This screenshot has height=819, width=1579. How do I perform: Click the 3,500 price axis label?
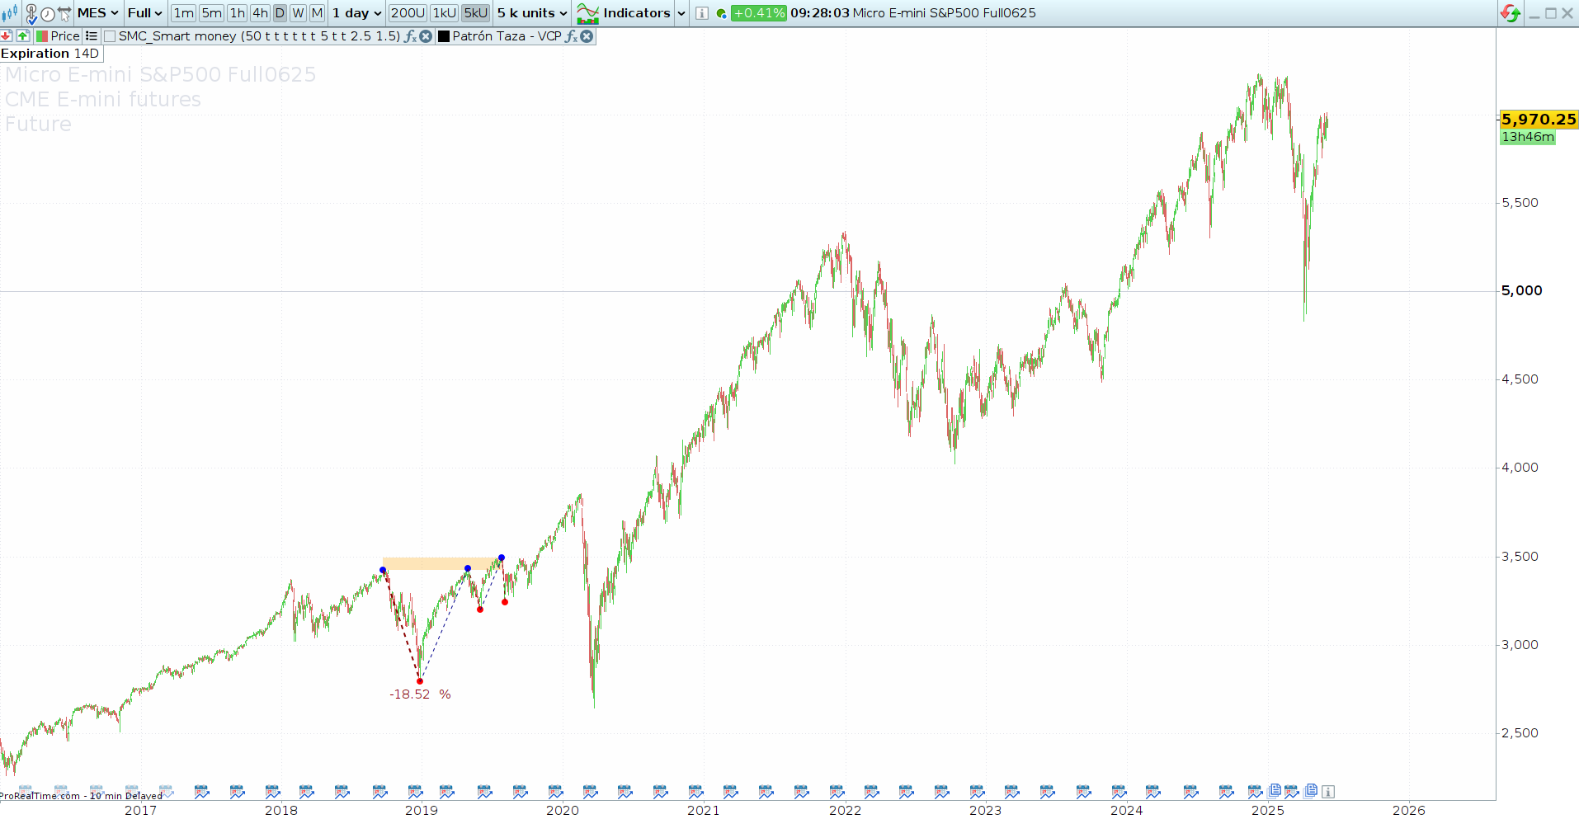[1520, 557]
